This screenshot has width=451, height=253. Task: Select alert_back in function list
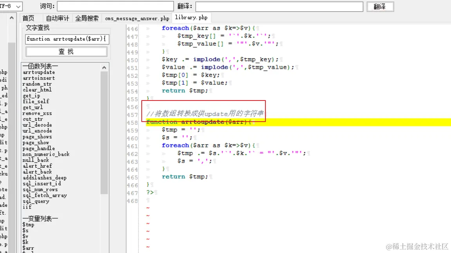point(38,172)
